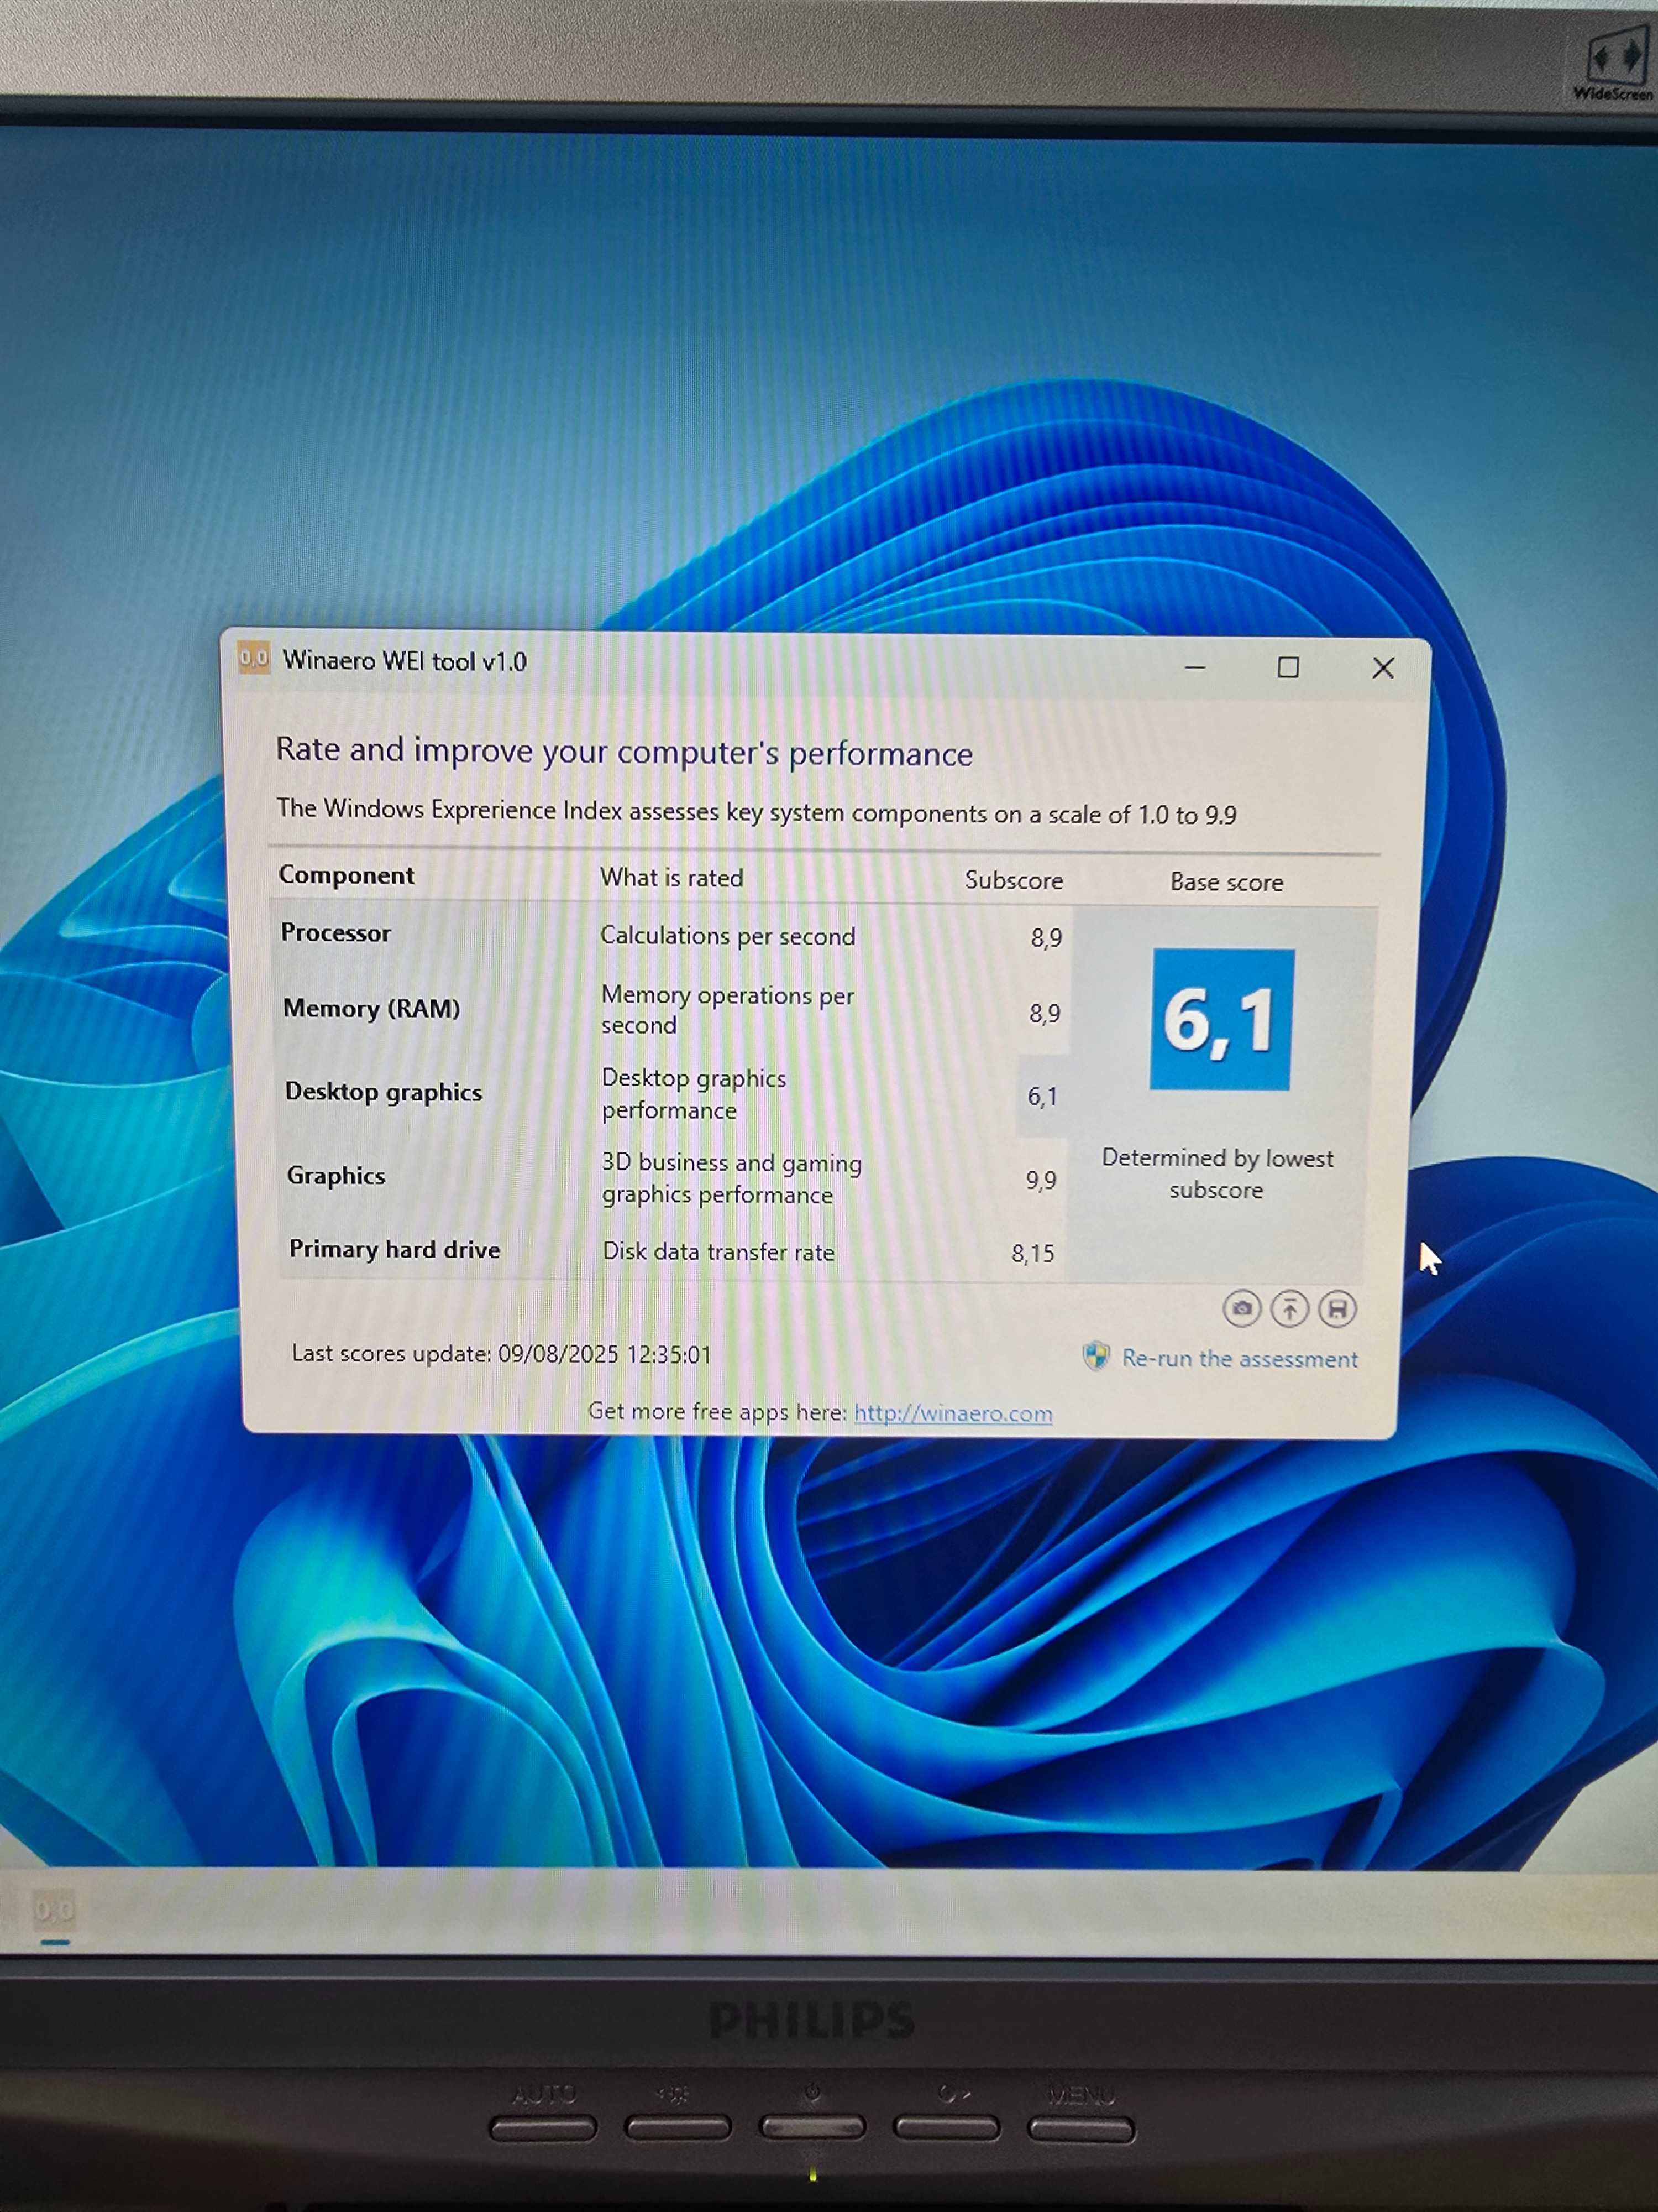Image resolution: width=1658 pixels, height=2212 pixels.
Task: Click the Winaero WEI title bar icon
Action: 254,658
